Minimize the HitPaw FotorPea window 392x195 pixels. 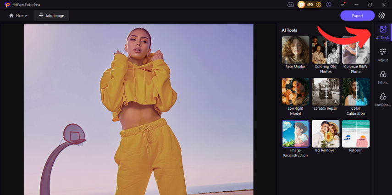pos(357,5)
